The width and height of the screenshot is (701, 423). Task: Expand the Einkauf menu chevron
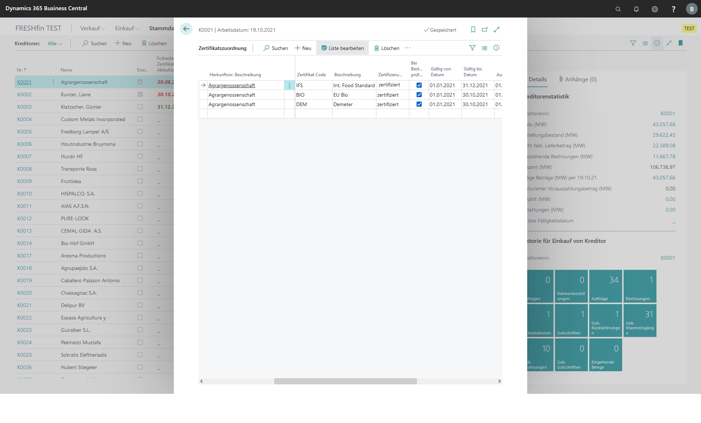[x=137, y=28]
